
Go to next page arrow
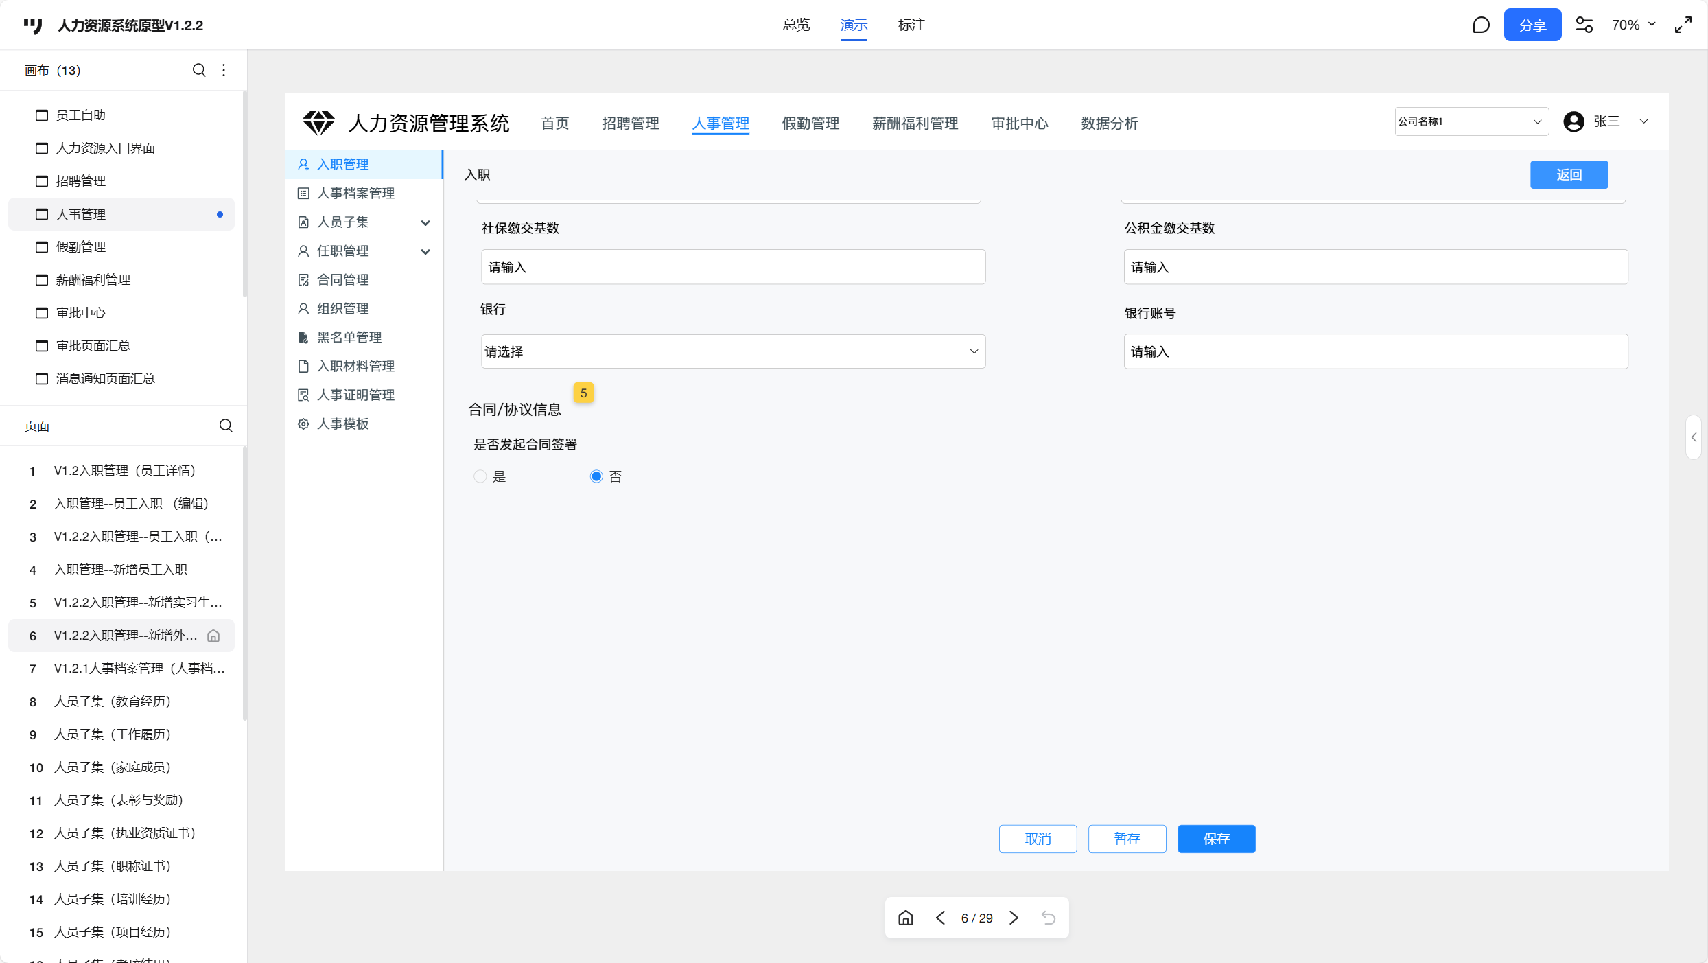1014,918
